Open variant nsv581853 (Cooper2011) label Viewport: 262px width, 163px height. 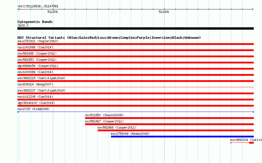37,60
